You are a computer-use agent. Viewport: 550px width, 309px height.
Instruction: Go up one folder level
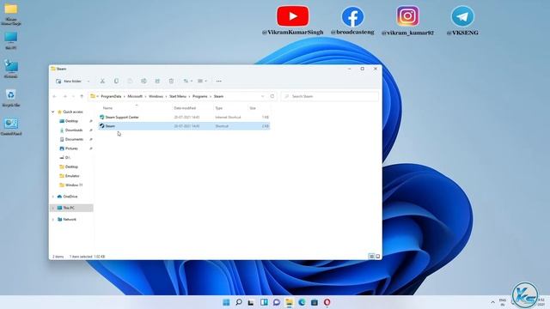pyautogui.click(x=82, y=96)
